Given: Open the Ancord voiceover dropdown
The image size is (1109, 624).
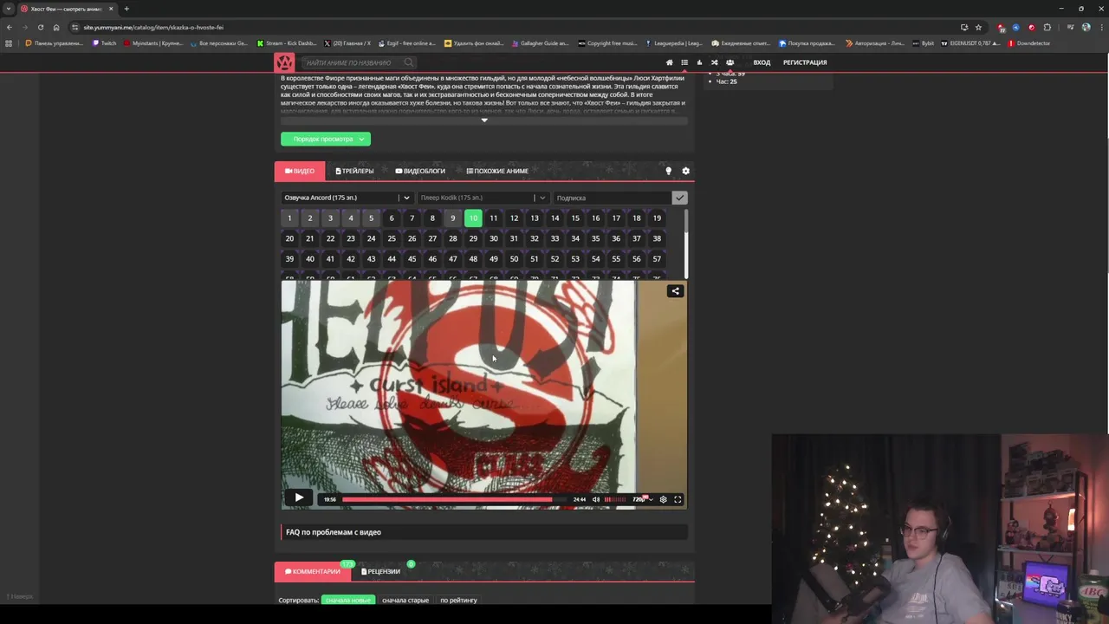Looking at the screenshot, I should [347, 198].
